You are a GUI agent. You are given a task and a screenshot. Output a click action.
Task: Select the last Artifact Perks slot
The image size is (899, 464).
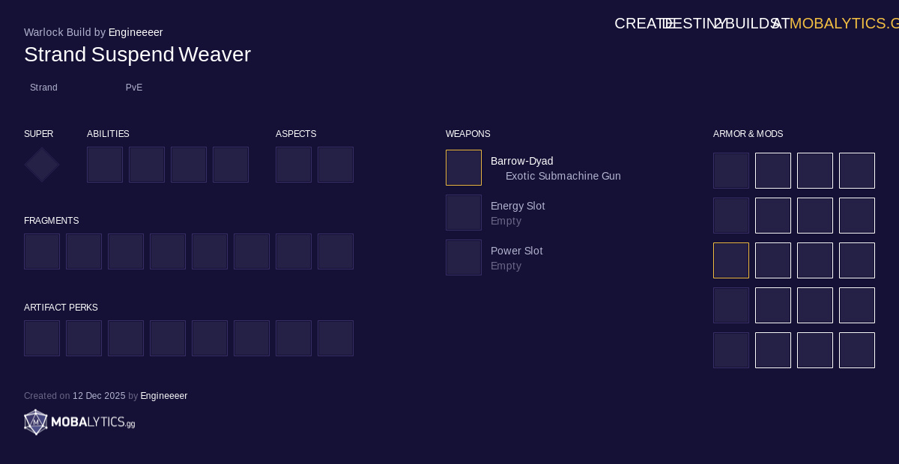(336, 338)
